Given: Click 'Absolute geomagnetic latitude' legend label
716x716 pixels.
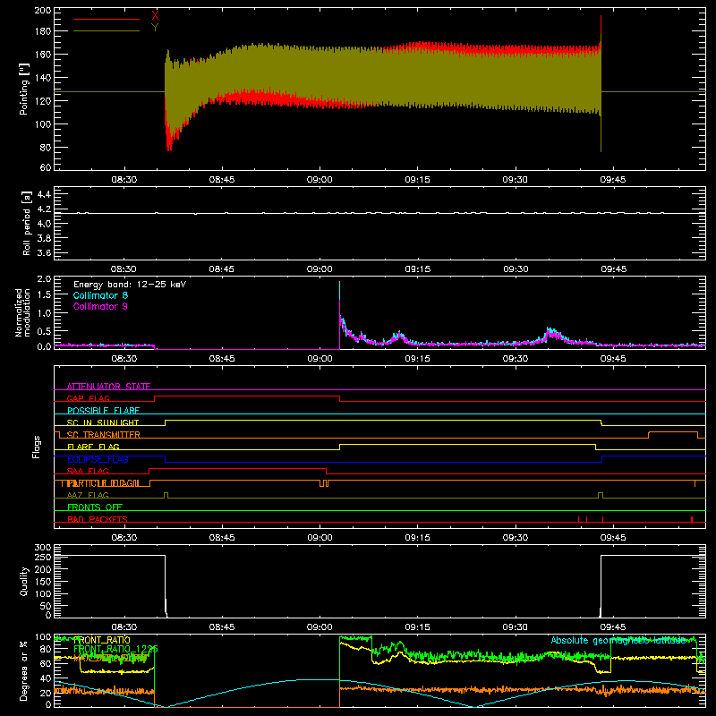Looking at the screenshot, I should point(618,640).
